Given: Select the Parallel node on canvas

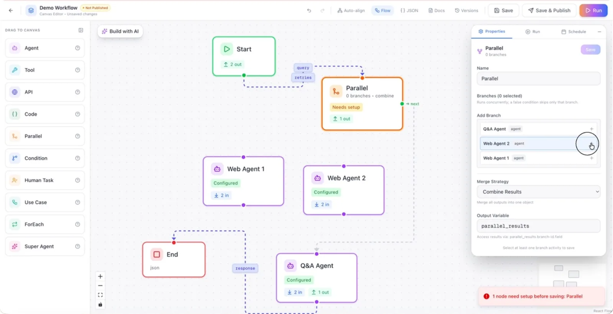Looking at the screenshot, I should coord(362,104).
